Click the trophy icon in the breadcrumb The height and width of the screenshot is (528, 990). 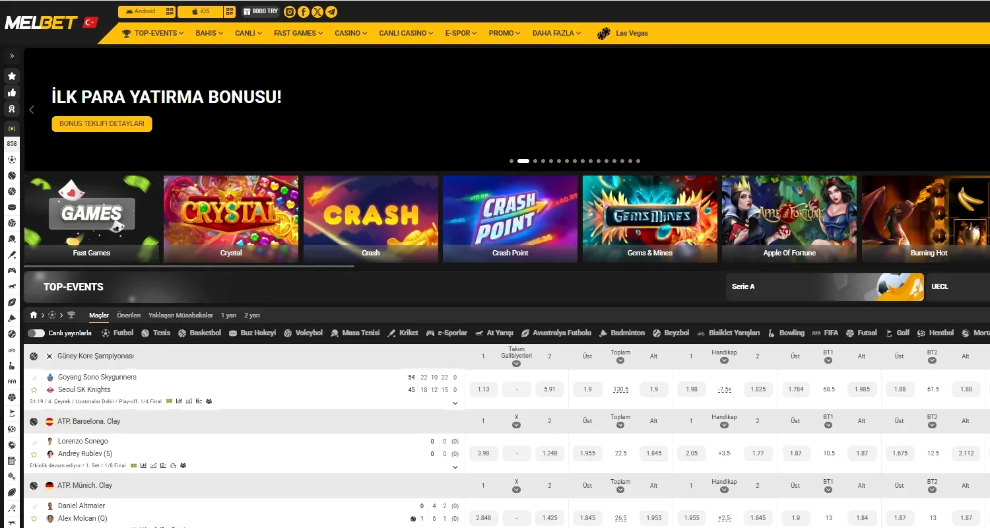pos(71,315)
